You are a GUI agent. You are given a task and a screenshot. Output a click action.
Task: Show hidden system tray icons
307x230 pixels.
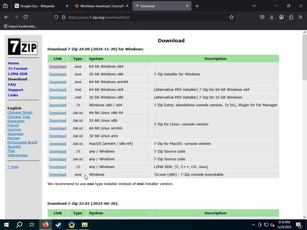[253, 225]
